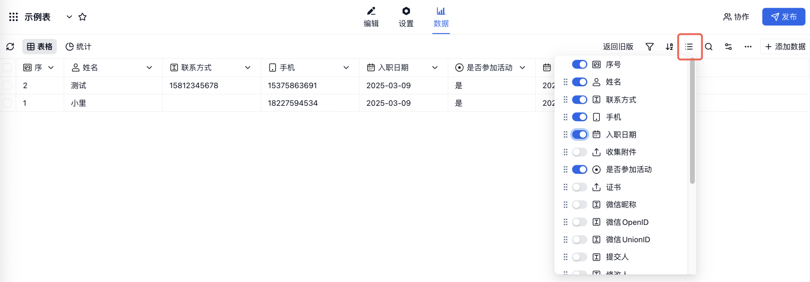Refresh the data table
Viewport: 810px width, 282px height.
tap(10, 47)
